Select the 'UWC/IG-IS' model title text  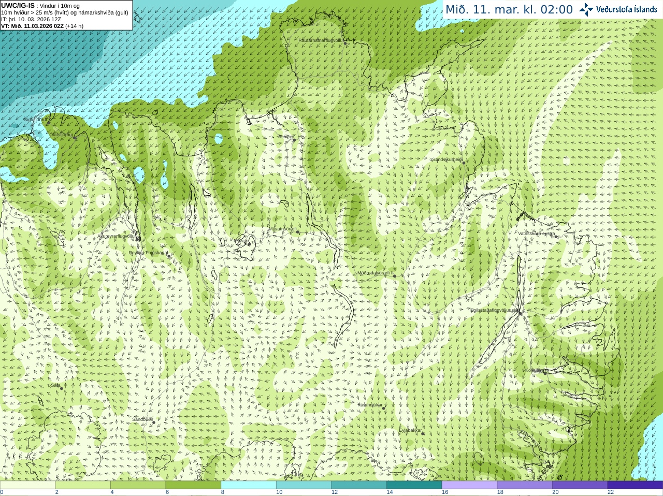pos(18,6)
